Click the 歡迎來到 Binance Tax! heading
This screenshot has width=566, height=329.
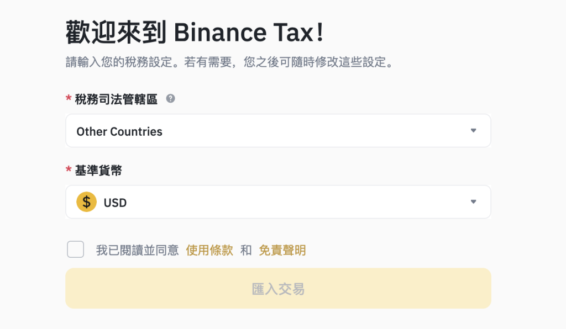[194, 33]
